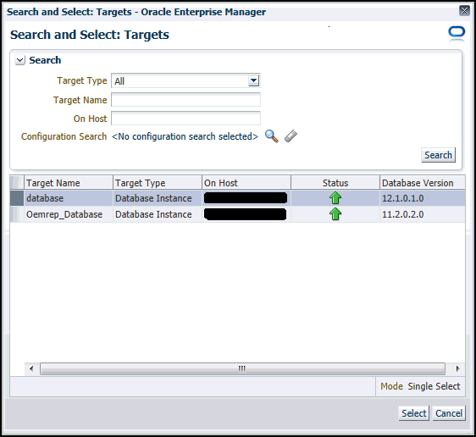Viewport: 476px width, 437px height.
Task: Click Database Instance cell in Oemrep_Database row
Action: [x=158, y=214]
